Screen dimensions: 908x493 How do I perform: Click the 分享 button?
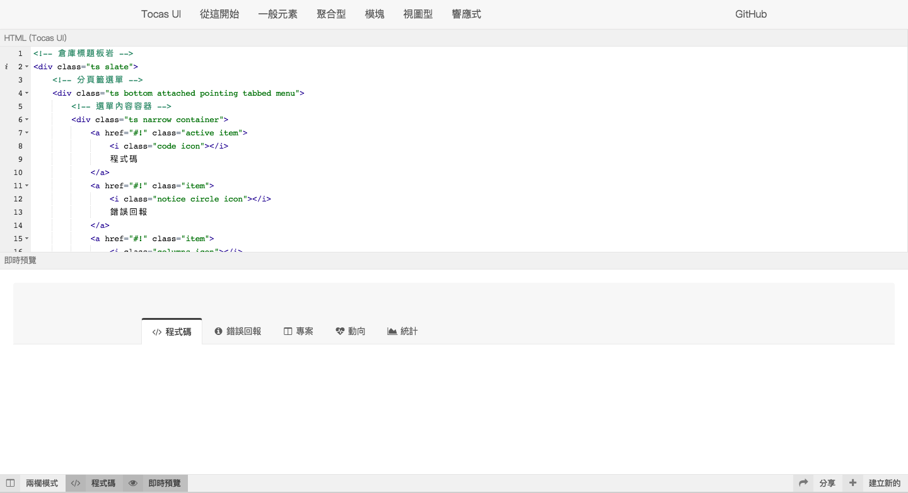tap(827, 483)
